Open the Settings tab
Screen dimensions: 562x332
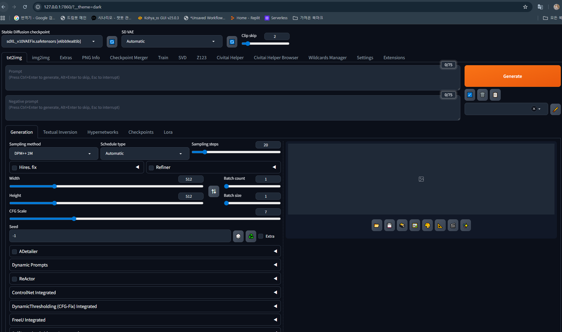point(365,58)
